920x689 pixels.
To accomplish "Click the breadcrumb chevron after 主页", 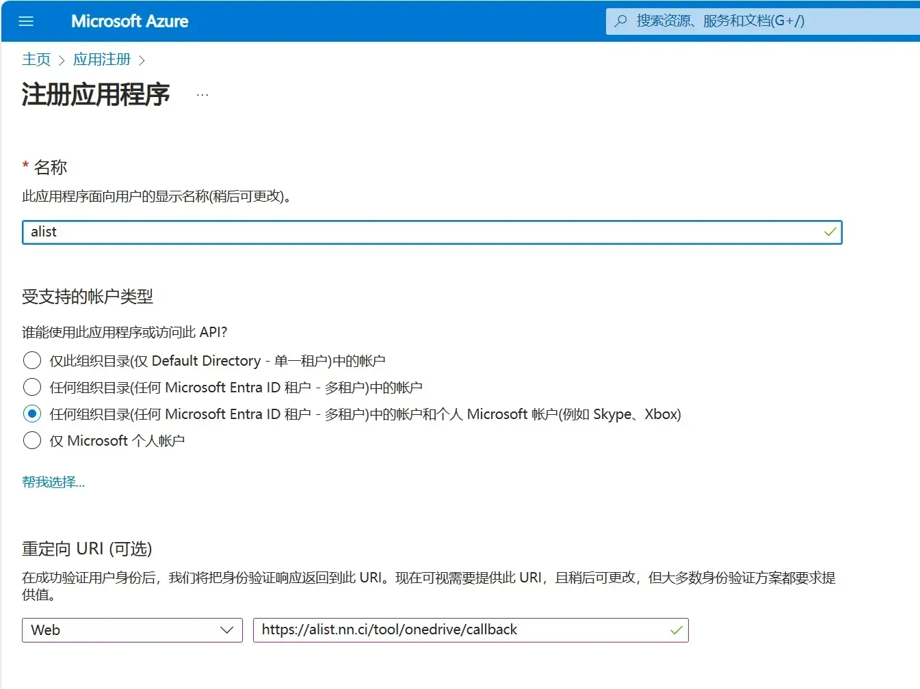I will [x=62, y=60].
